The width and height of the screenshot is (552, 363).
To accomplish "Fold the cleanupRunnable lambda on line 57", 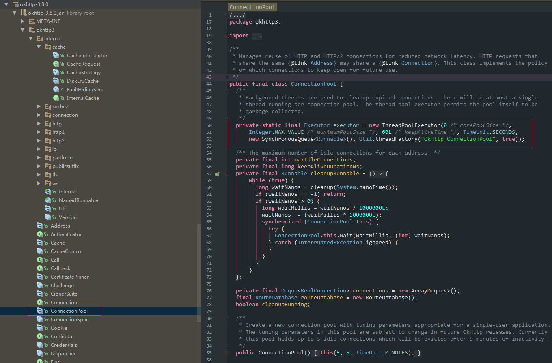I will 227,174.
